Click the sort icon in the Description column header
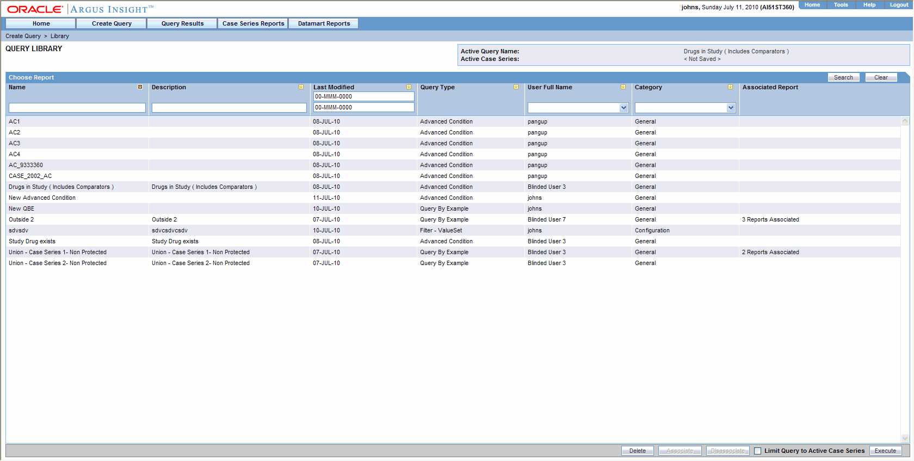The image size is (914, 461). 301,87
